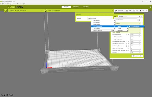The width and height of the screenshot is (152, 97).
Task: Click link icon for Build Plate Temperature
Action: point(129,48)
